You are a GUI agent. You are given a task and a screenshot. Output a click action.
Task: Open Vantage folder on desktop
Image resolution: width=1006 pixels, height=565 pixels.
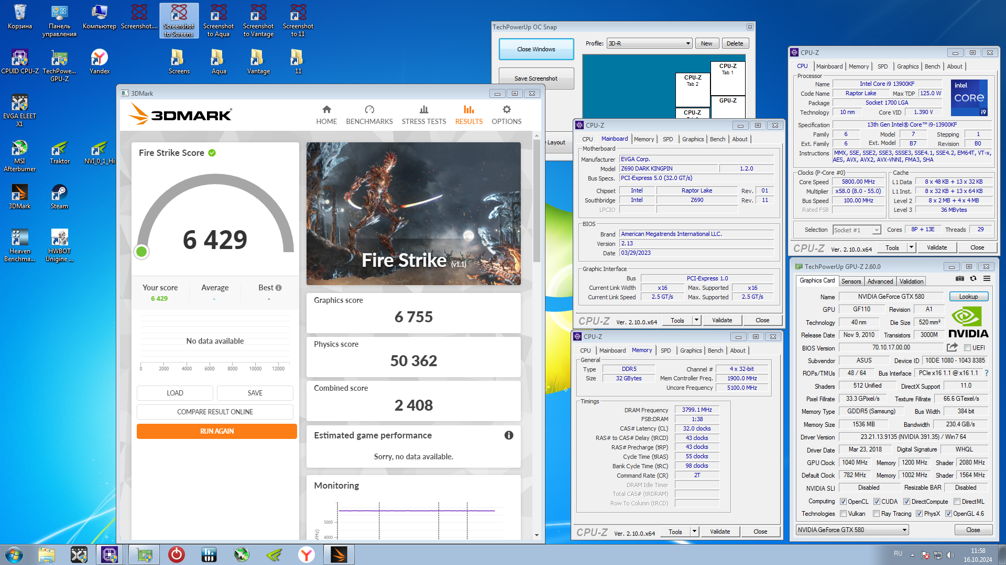[x=258, y=62]
